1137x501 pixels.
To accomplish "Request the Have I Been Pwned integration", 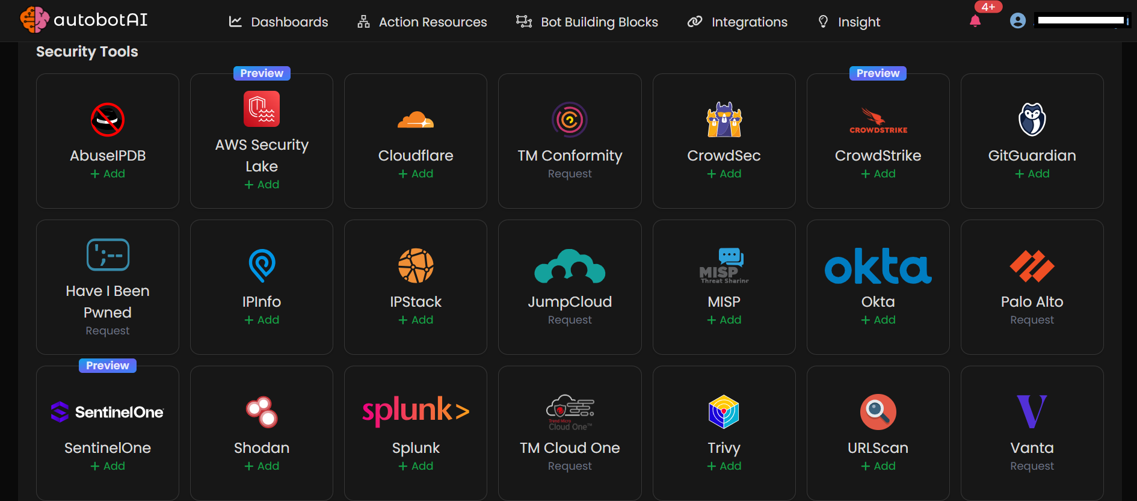I will tap(108, 331).
